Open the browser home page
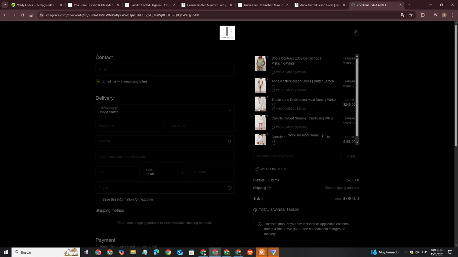 [x=31, y=15]
